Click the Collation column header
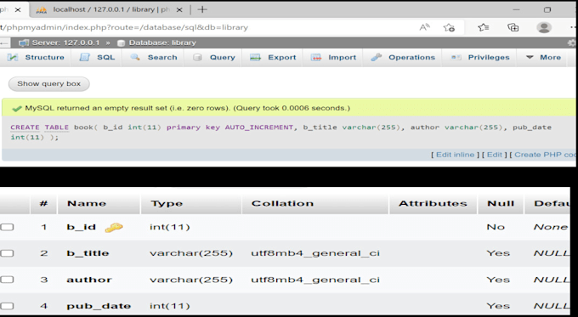 point(282,203)
